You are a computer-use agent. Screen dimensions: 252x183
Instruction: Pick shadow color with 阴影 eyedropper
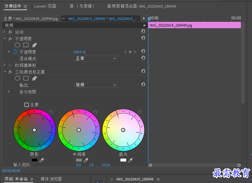pos(42,160)
